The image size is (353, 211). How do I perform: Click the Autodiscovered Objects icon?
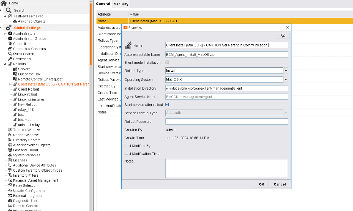coord(10,145)
